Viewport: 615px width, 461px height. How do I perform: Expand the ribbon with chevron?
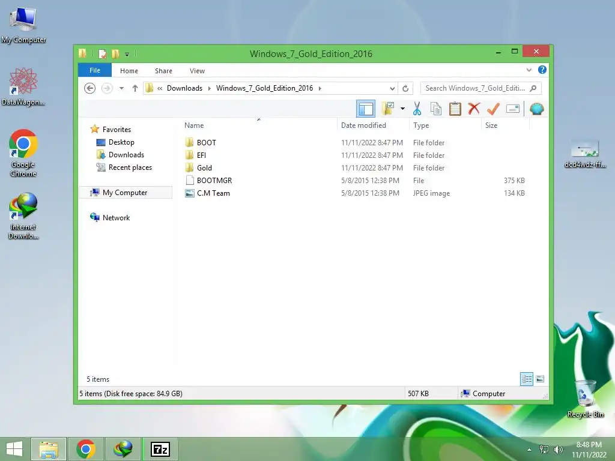(529, 70)
